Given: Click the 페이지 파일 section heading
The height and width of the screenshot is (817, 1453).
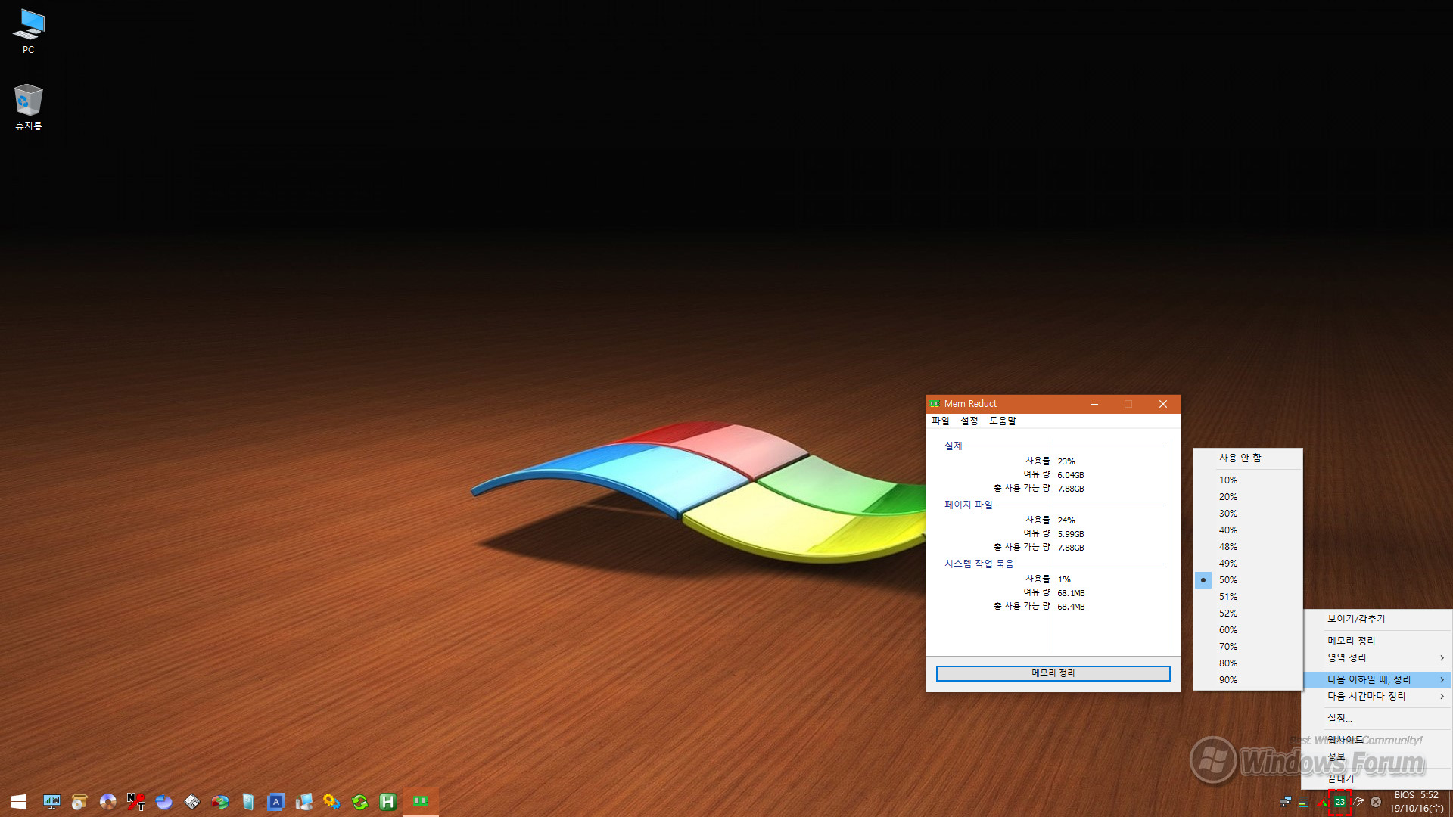Looking at the screenshot, I should point(968,505).
